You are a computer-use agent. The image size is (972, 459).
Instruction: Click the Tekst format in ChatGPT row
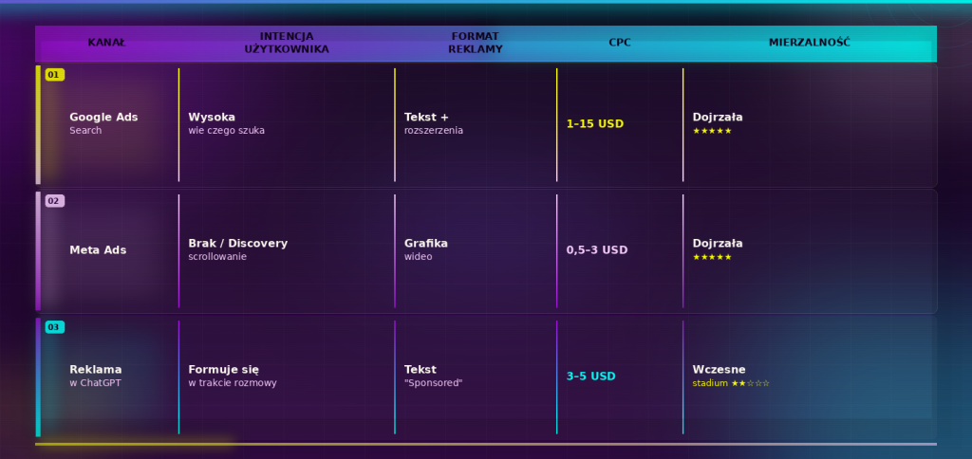[x=421, y=370]
